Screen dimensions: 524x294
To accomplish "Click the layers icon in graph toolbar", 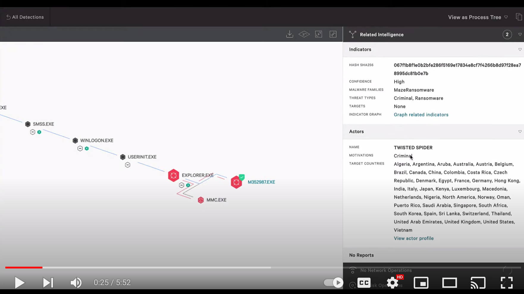I will [304, 34].
